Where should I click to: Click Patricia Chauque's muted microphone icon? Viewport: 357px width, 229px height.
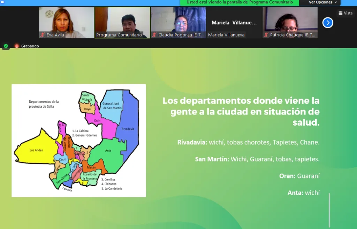266,35
